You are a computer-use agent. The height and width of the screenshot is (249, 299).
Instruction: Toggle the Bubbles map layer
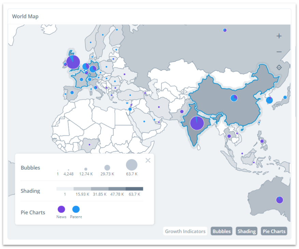(222, 231)
